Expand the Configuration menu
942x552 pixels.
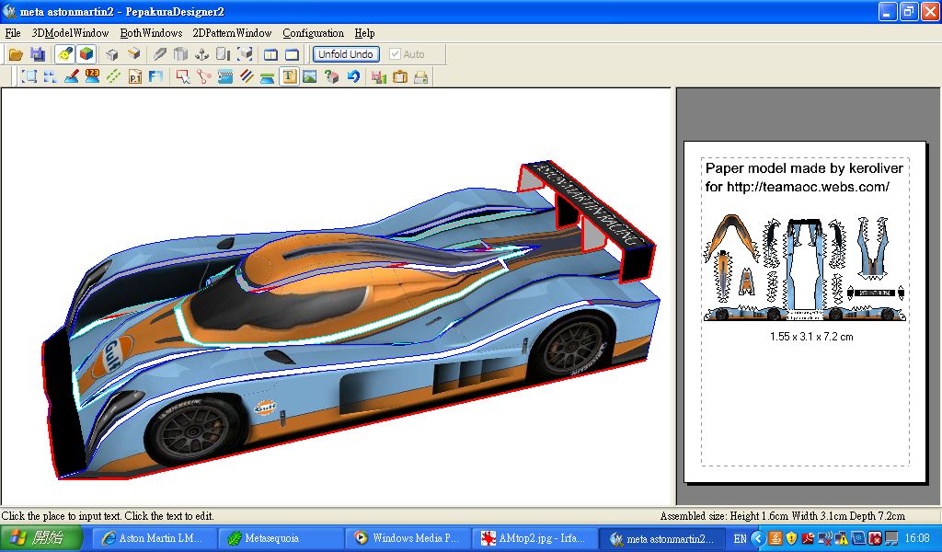coord(313,33)
